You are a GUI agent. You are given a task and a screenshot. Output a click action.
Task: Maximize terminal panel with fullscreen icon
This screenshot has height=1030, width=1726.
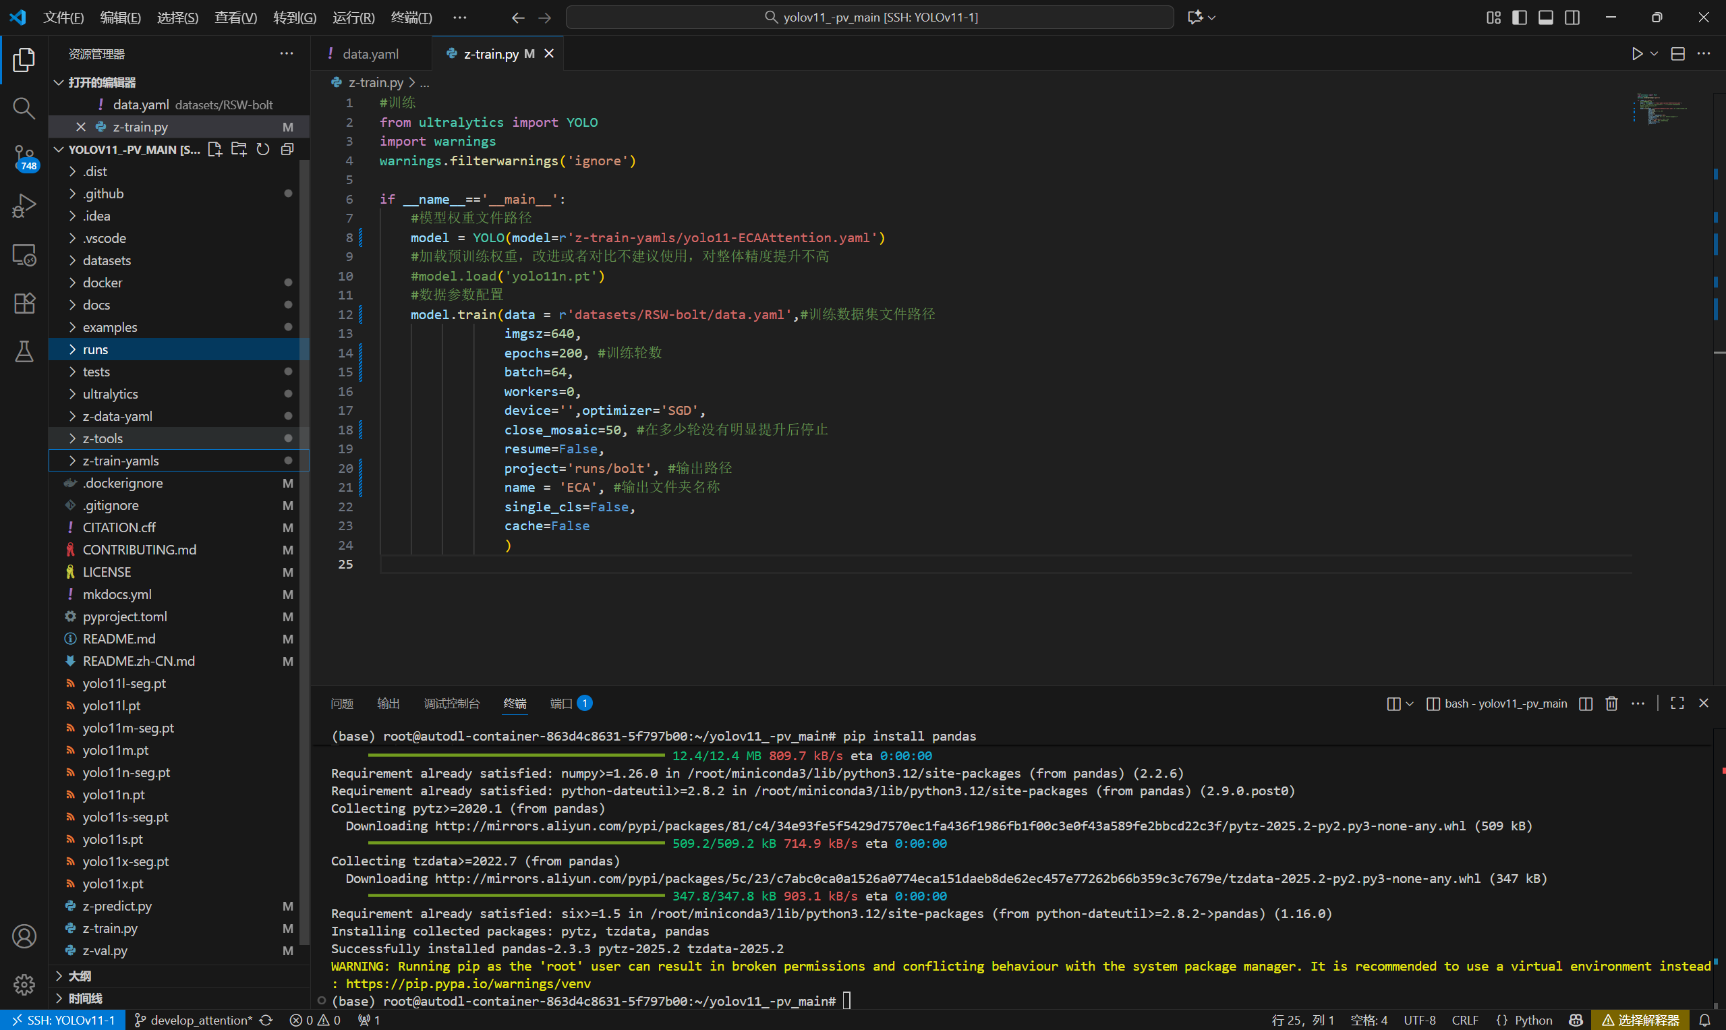[x=1676, y=703]
